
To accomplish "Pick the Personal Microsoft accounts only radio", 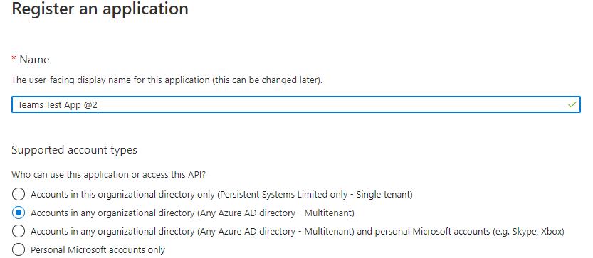I will click(19, 249).
